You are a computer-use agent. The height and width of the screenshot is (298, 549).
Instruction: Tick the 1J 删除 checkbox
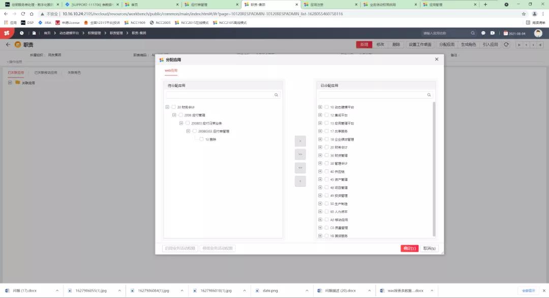tap(201, 139)
